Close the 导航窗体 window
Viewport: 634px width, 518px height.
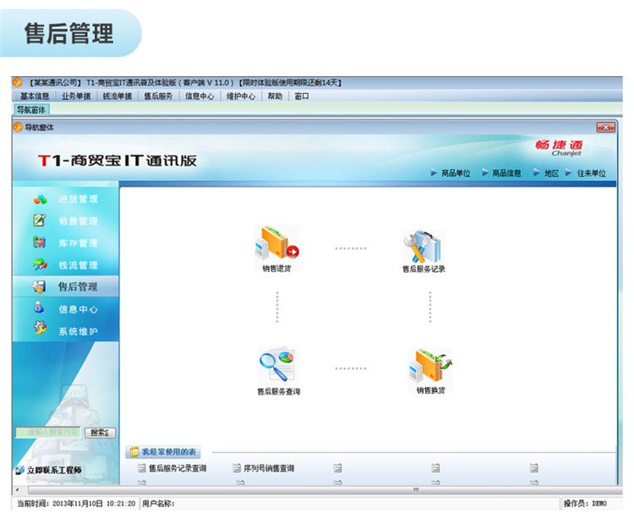click(606, 127)
